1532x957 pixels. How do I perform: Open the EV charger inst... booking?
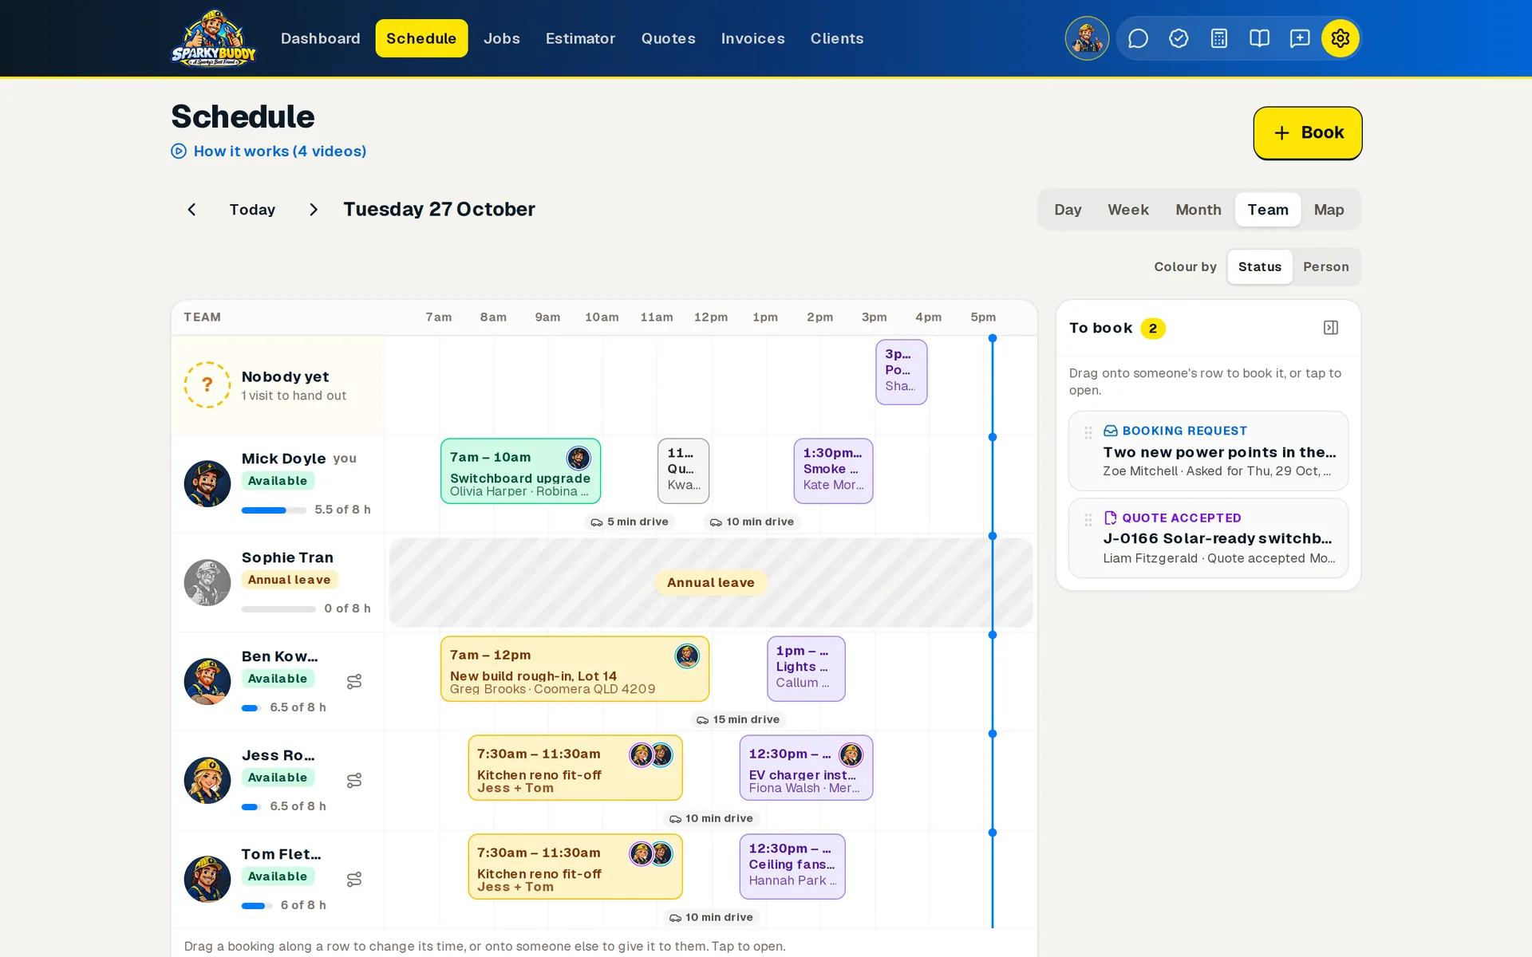pyautogui.click(x=806, y=768)
